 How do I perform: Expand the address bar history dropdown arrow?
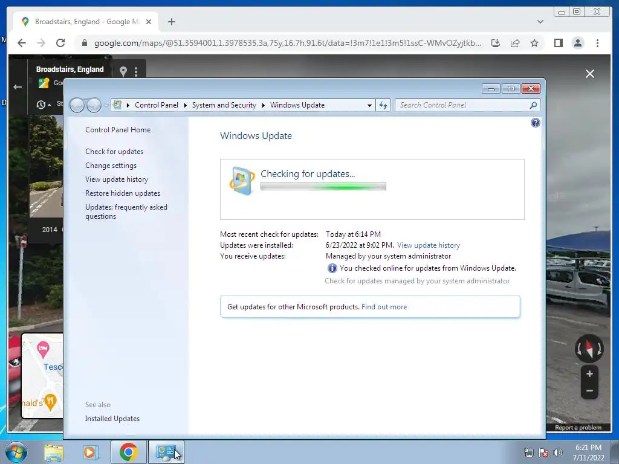click(x=369, y=105)
